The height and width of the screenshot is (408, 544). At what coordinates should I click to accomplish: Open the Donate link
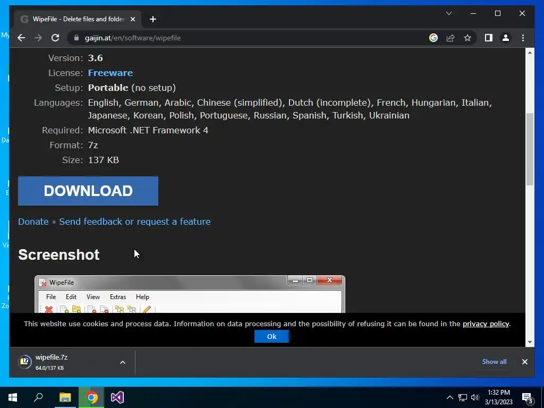(x=33, y=222)
